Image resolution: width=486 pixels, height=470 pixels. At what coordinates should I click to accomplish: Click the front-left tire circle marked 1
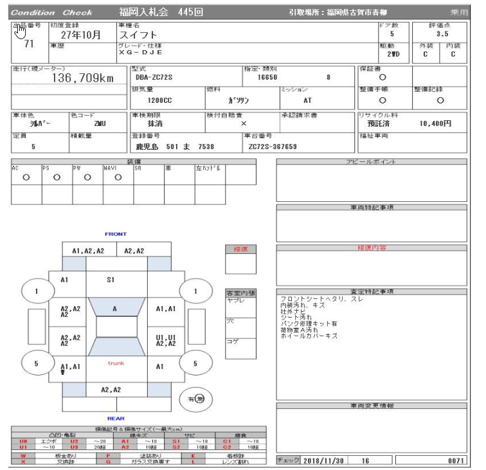tap(37, 291)
